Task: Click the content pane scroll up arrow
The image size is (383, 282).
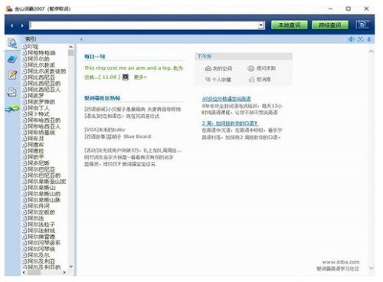Action: pyautogui.click(x=371, y=51)
